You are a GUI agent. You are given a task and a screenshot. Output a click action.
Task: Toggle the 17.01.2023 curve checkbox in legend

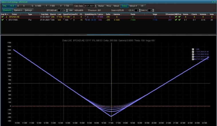[x=193, y=54]
